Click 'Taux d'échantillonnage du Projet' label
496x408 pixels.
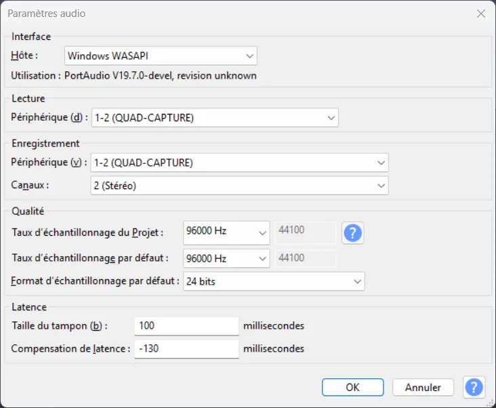[87, 232]
